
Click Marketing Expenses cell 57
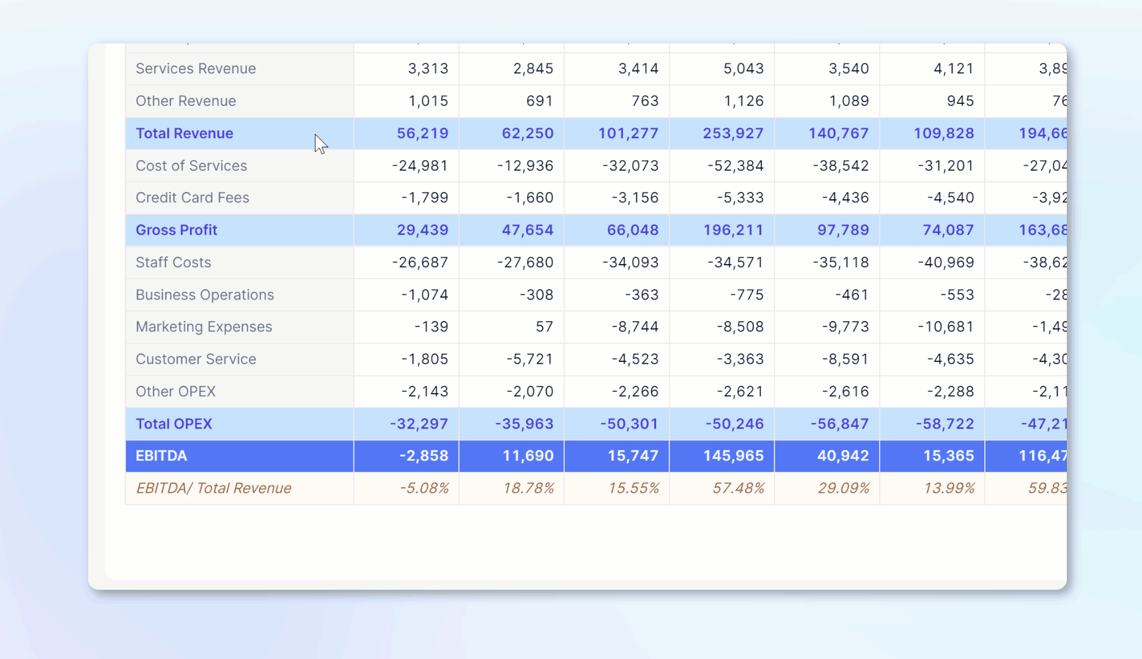point(512,326)
